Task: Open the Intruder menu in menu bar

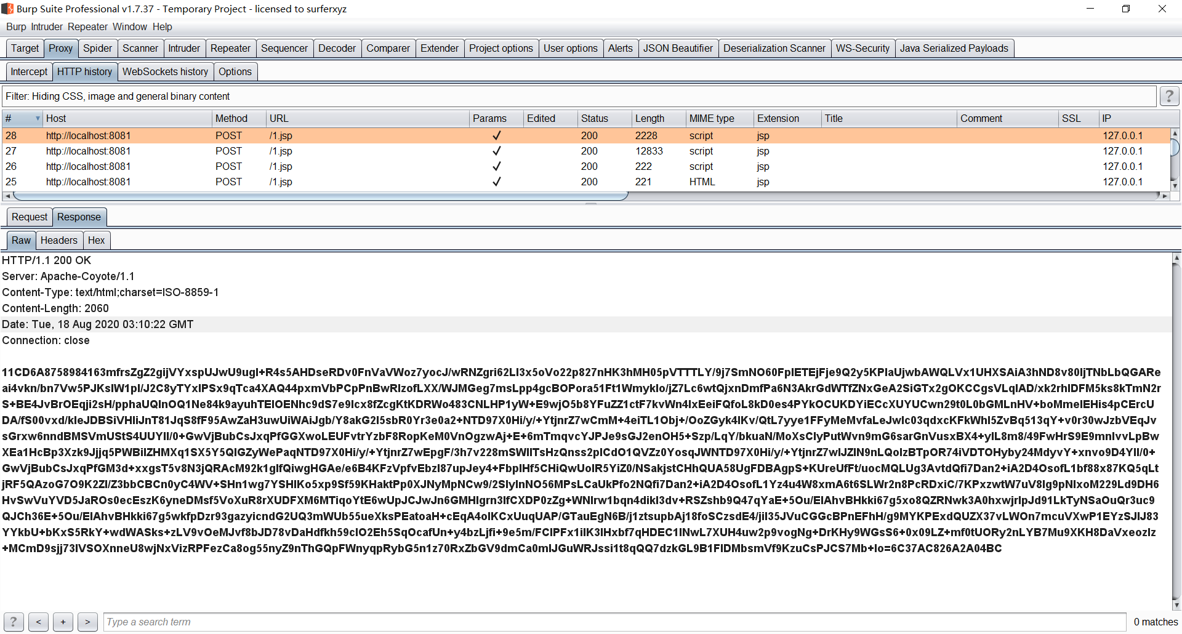Action: point(47,26)
